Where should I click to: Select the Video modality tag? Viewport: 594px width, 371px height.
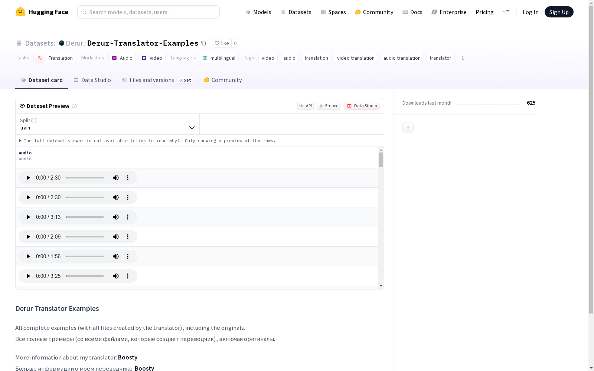pos(152,58)
